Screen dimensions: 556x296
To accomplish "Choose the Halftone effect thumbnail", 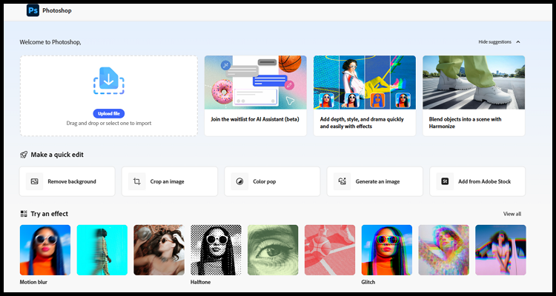I will 216,250.
